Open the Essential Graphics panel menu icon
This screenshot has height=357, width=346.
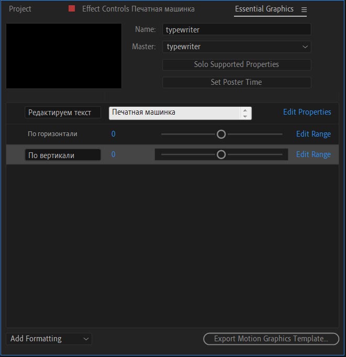point(304,9)
